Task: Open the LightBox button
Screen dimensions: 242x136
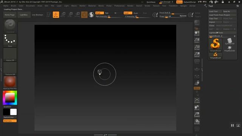Action: [x=23, y=15]
